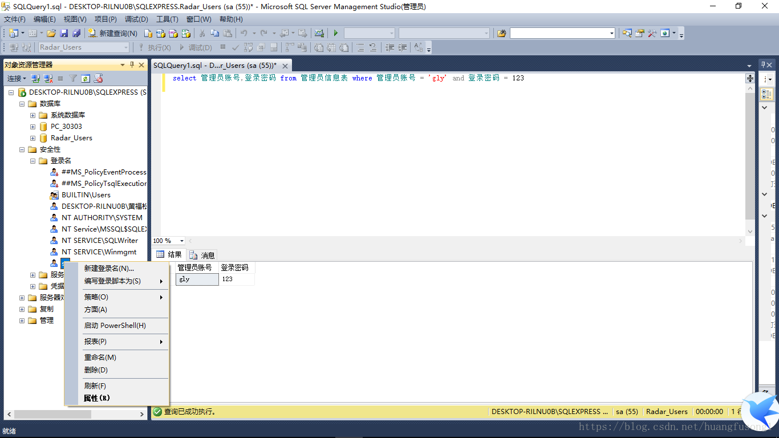The image size is (779, 438).
Task: Click the Copy icon in toolbar
Action: pos(214,33)
